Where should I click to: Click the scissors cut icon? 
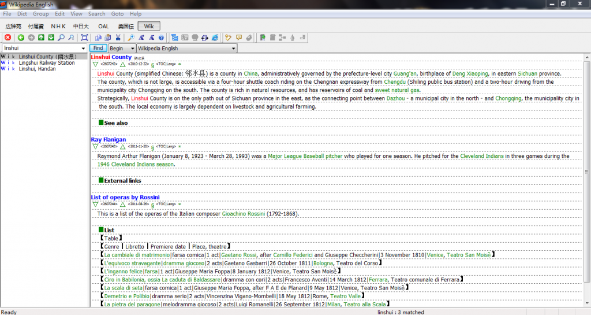[118, 38]
